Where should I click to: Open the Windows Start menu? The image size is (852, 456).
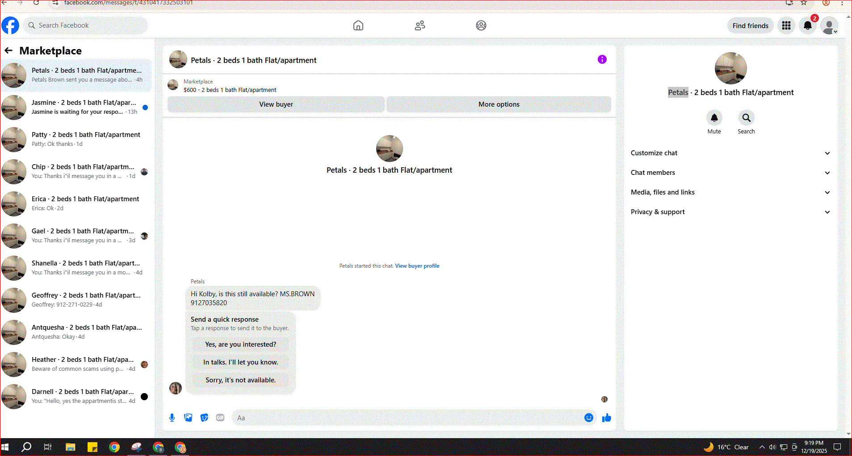click(x=5, y=447)
